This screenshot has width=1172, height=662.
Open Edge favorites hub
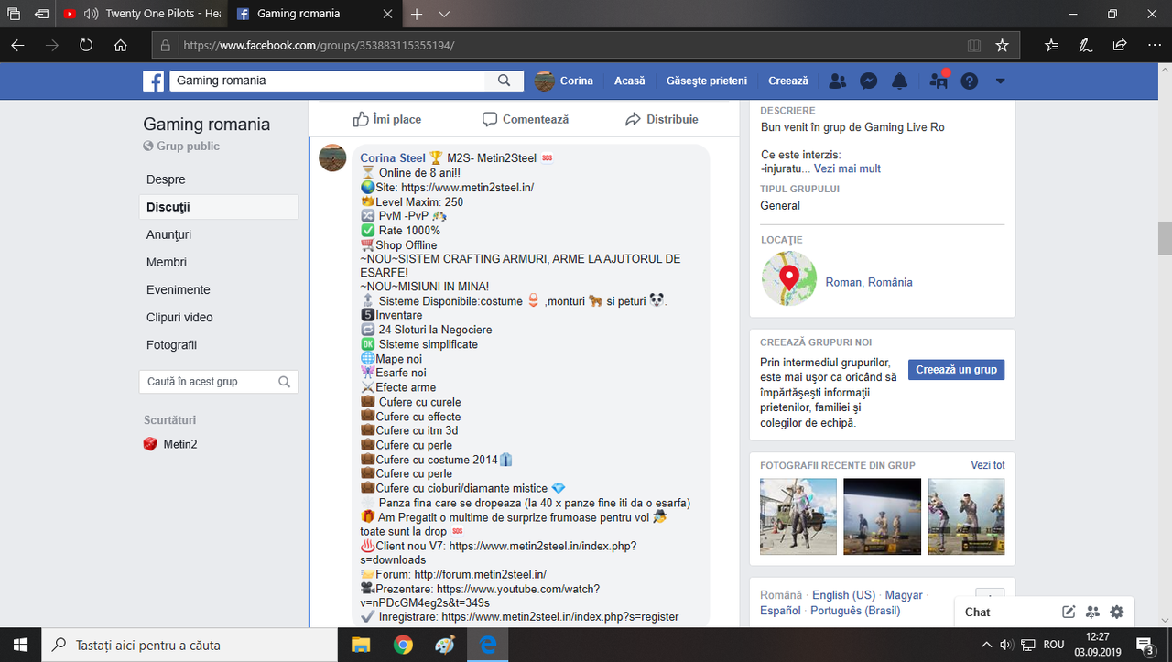[1051, 45]
